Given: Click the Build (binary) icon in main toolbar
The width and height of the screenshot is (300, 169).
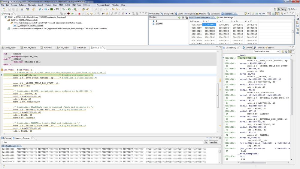Looking at the screenshot, I should pos(22,9).
